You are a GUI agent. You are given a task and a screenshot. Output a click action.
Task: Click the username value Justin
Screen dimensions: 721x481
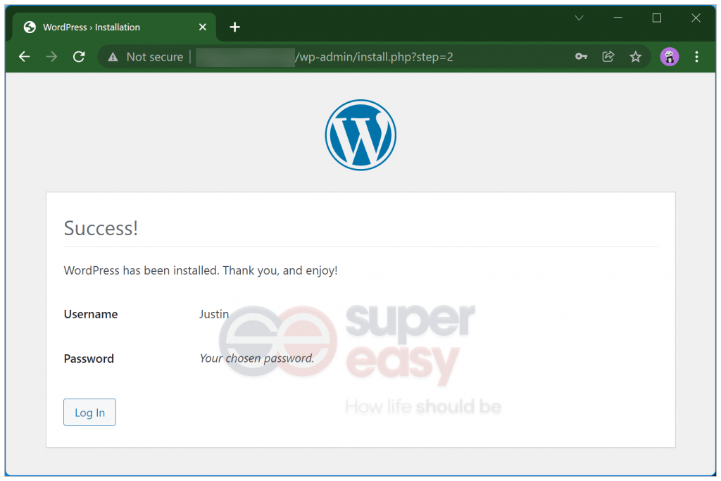(214, 314)
